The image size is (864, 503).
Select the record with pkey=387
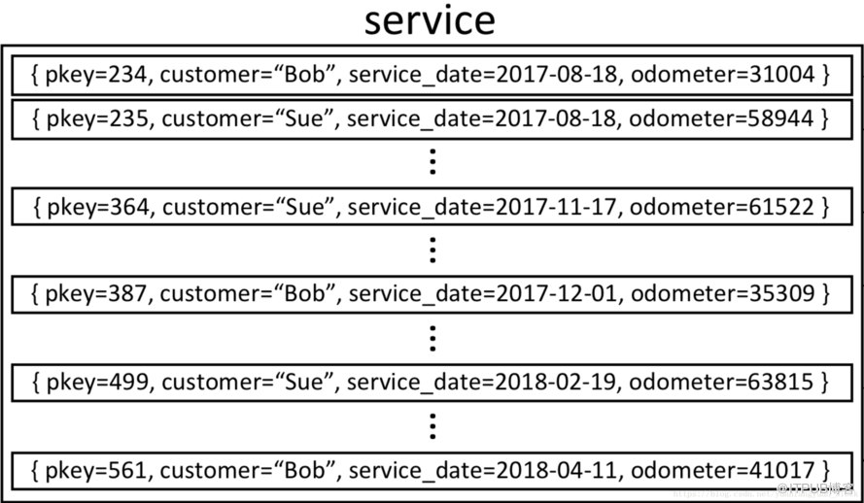tap(432, 293)
